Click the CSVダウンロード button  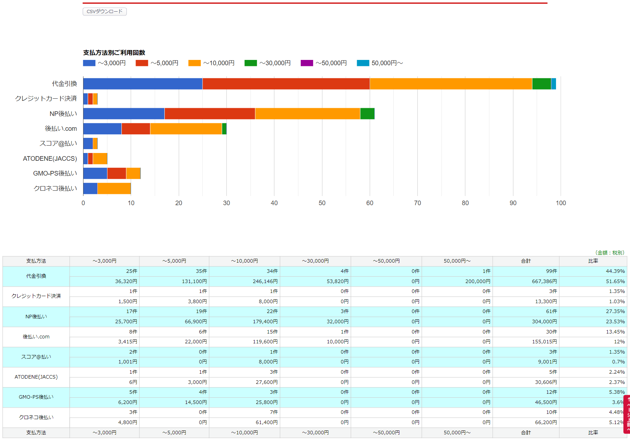click(105, 12)
